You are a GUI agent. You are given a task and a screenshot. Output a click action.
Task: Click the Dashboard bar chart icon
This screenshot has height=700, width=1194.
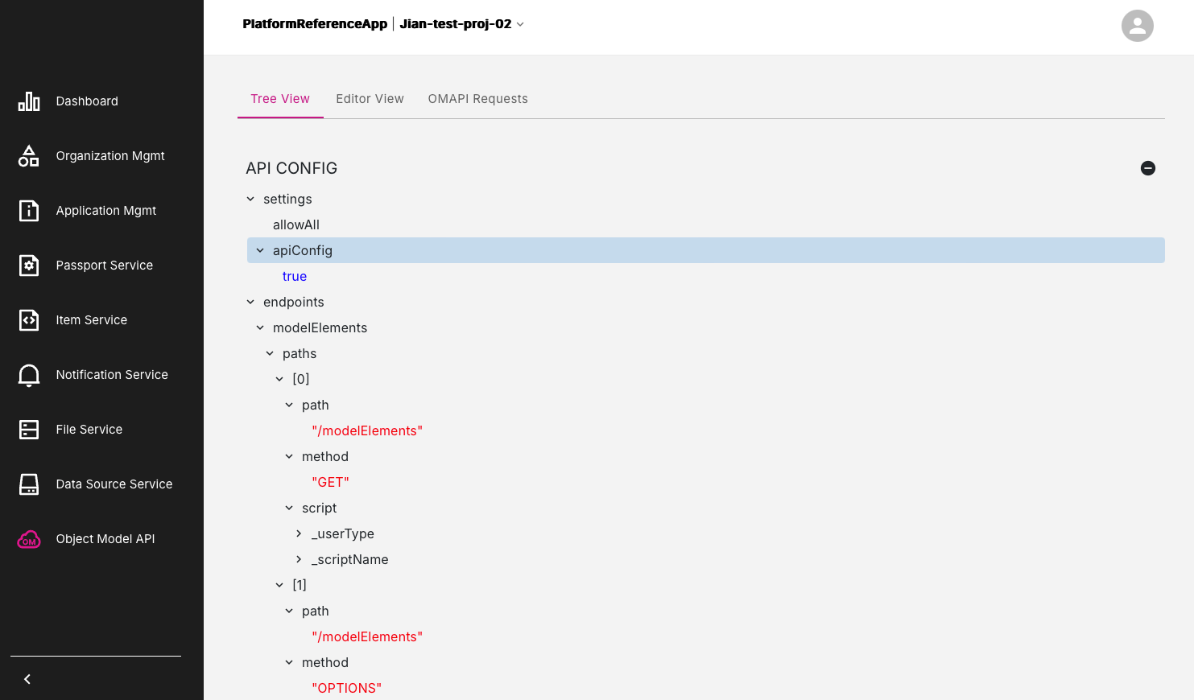(x=29, y=101)
